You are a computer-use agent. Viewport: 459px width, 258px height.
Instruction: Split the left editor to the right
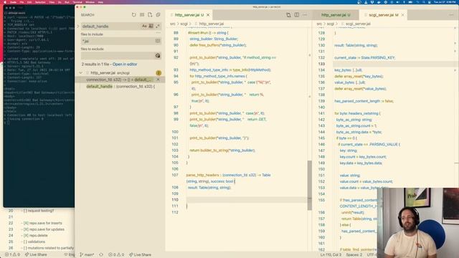pos(297,15)
